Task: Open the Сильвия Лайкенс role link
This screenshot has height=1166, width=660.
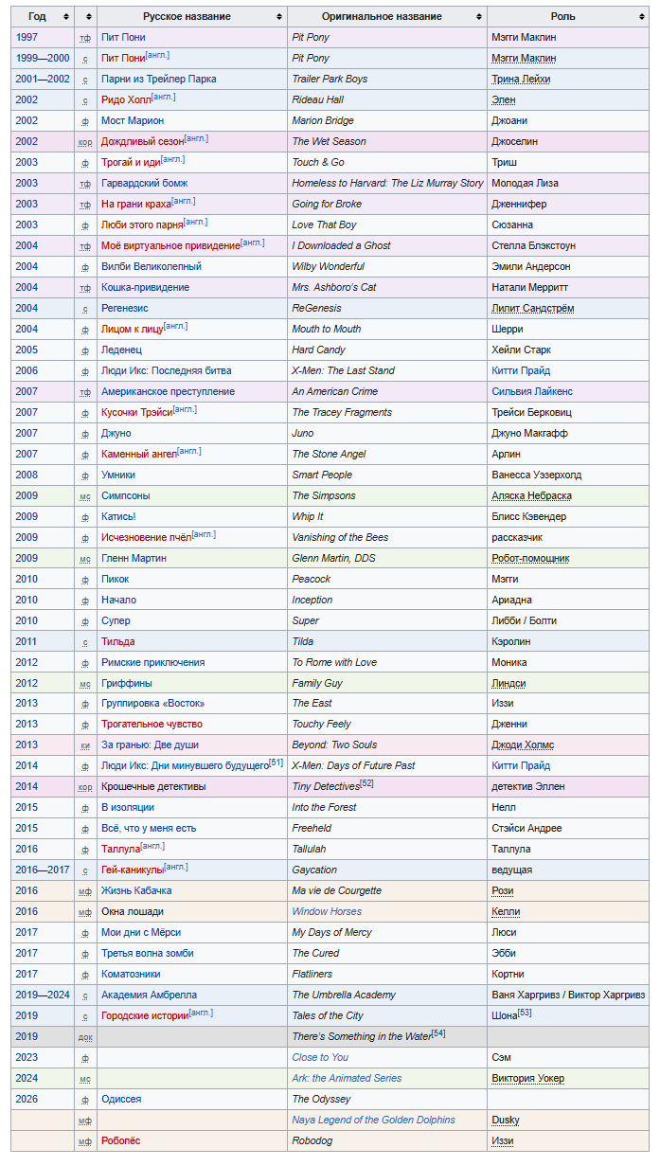Action: 532,392
